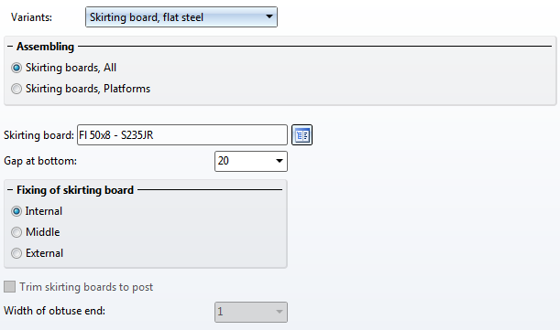Open the Variants dropdown list
The image size is (560, 330).
[x=269, y=16]
